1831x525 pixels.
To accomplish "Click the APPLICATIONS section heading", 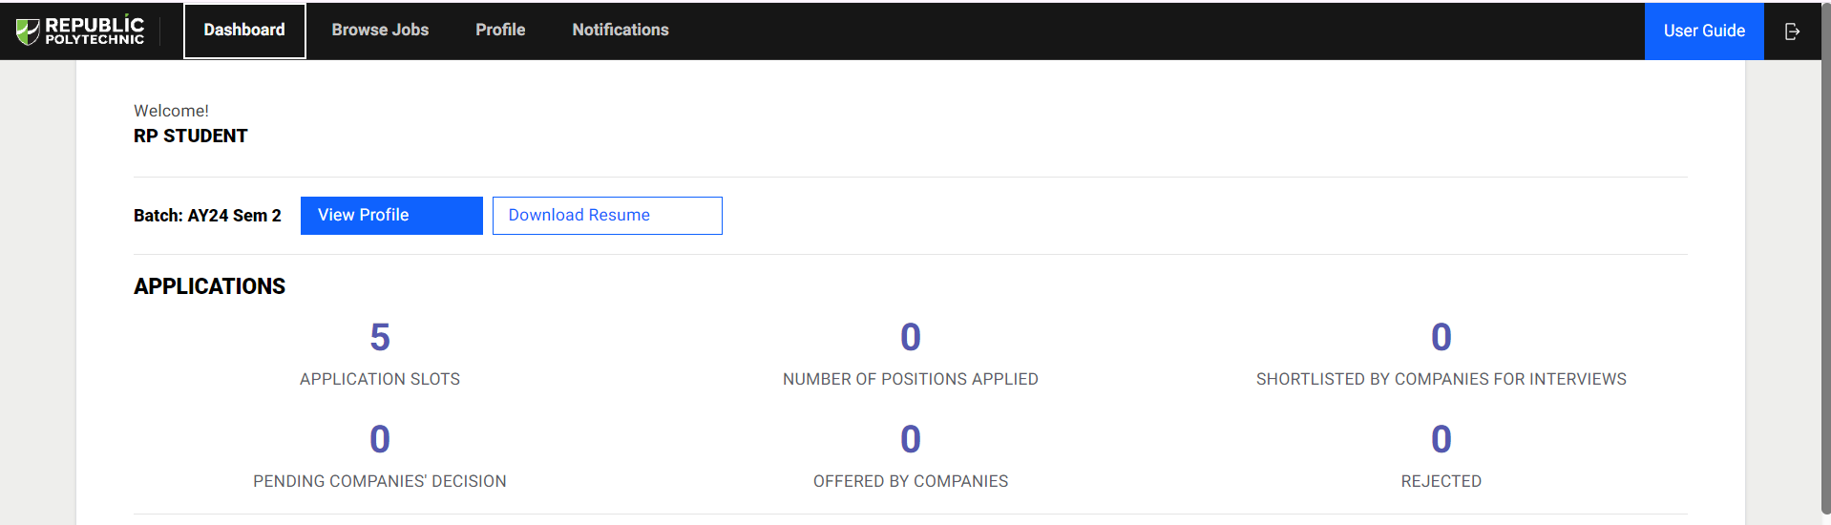I will tap(210, 286).
